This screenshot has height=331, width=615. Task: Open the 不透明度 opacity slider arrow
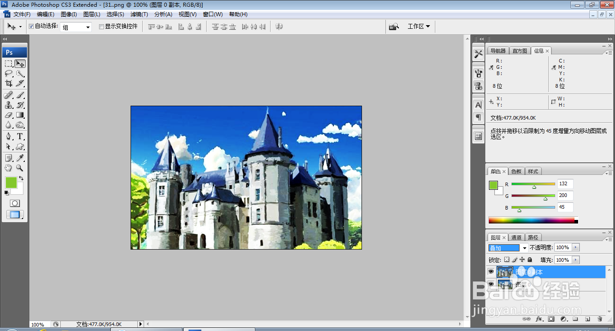click(576, 247)
